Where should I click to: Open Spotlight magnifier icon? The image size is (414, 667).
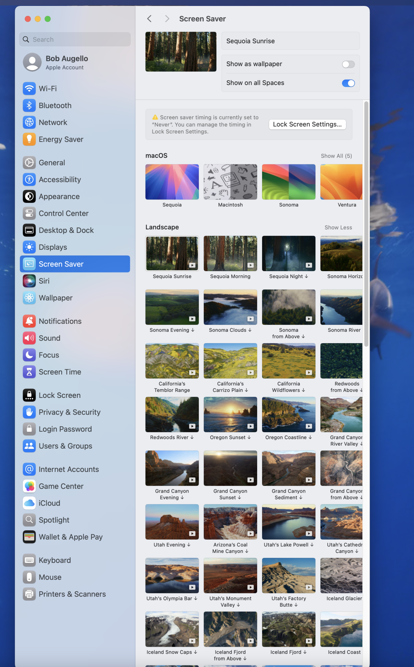pos(29,520)
